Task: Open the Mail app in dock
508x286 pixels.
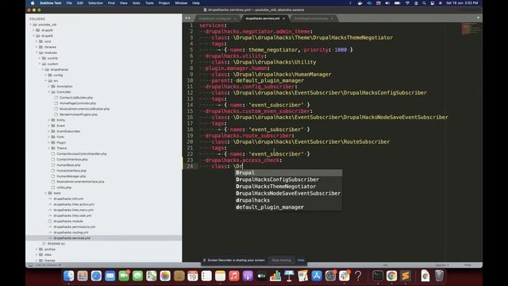Action: (x=110, y=276)
